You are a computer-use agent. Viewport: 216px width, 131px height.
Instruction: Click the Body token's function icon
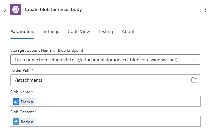[x=16, y=122]
